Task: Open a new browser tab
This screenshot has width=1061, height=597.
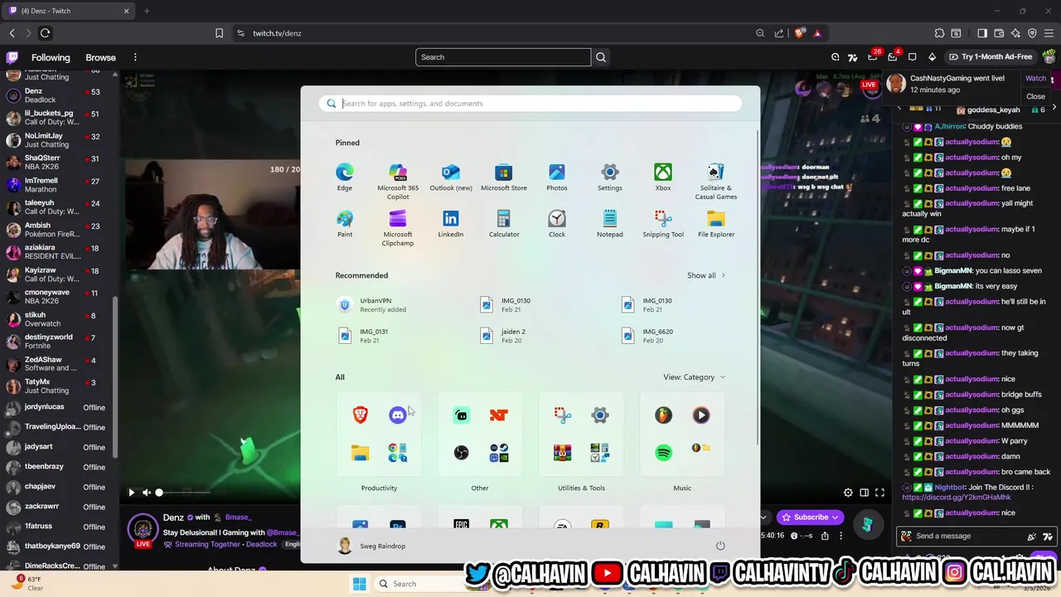Action: point(147,11)
